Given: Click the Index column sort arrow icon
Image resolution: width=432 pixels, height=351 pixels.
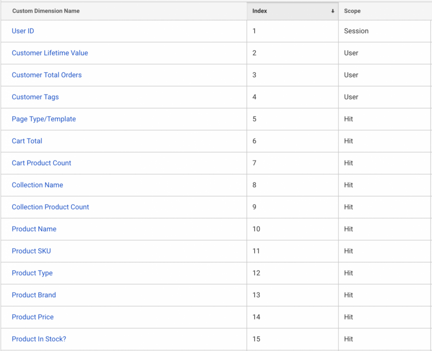Looking at the screenshot, I should pyautogui.click(x=332, y=11).
